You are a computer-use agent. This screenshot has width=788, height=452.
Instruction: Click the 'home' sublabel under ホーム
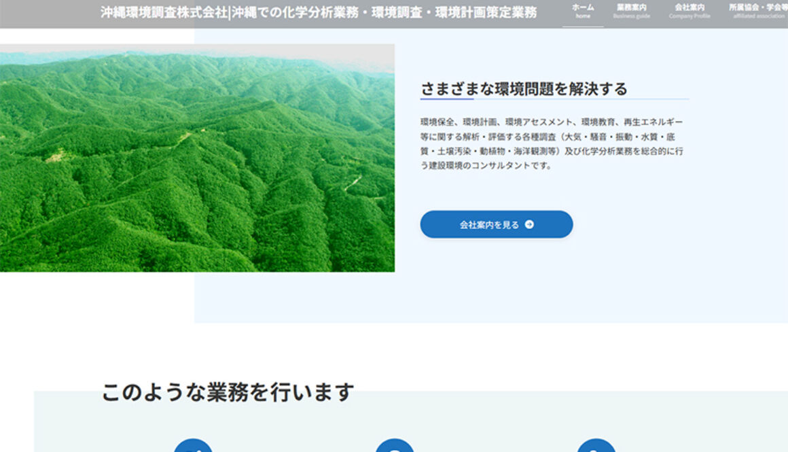click(583, 16)
